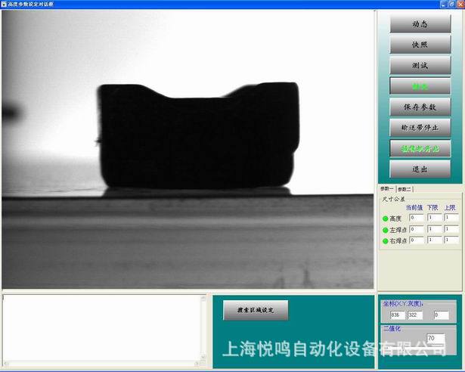
Task: Click the green indicator beside 右焊点
Action: (385, 240)
